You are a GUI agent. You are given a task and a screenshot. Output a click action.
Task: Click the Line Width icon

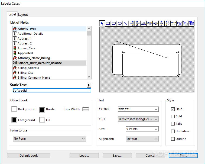86,109
